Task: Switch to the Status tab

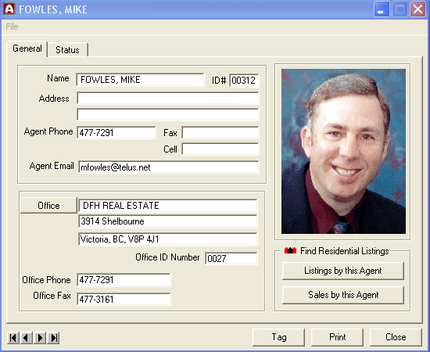Action: (x=67, y=50)
